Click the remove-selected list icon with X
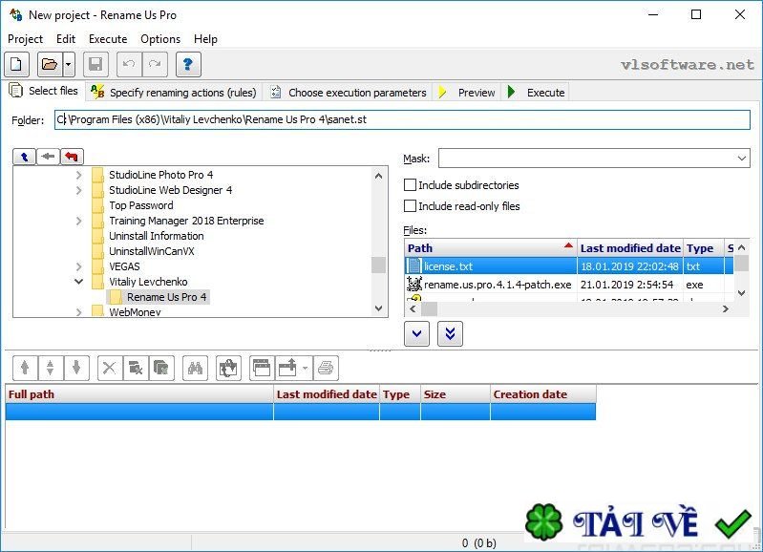Viewport: 763px width, 552px height. point(136,368)
